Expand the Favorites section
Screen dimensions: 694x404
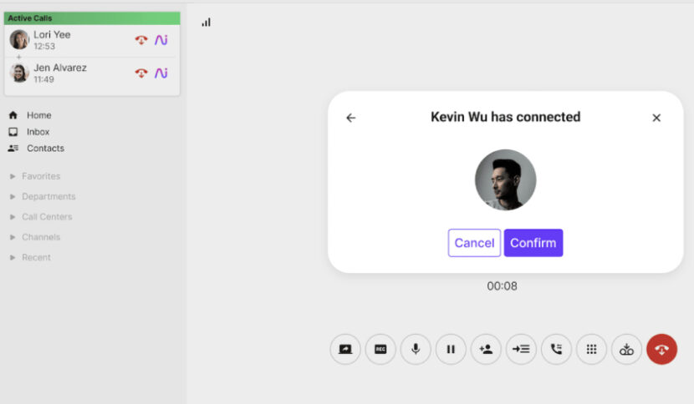(x=40, y=176)
